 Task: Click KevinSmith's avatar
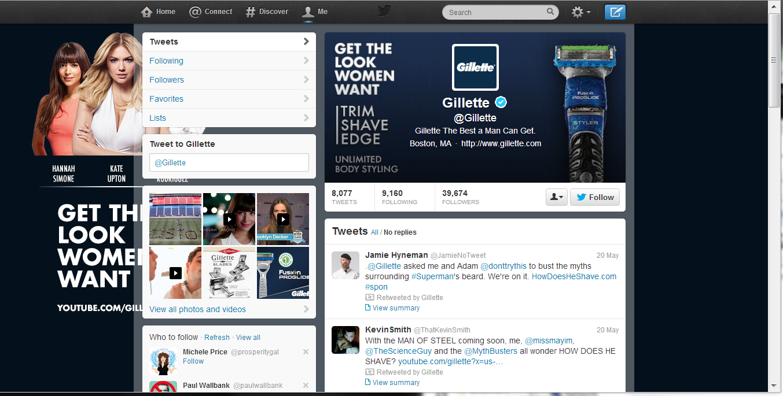345,340
